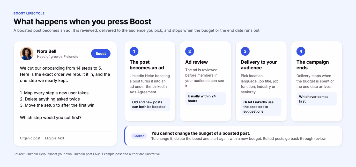Click "A boosted post becomes an ad" subtitle

point(137,30)
